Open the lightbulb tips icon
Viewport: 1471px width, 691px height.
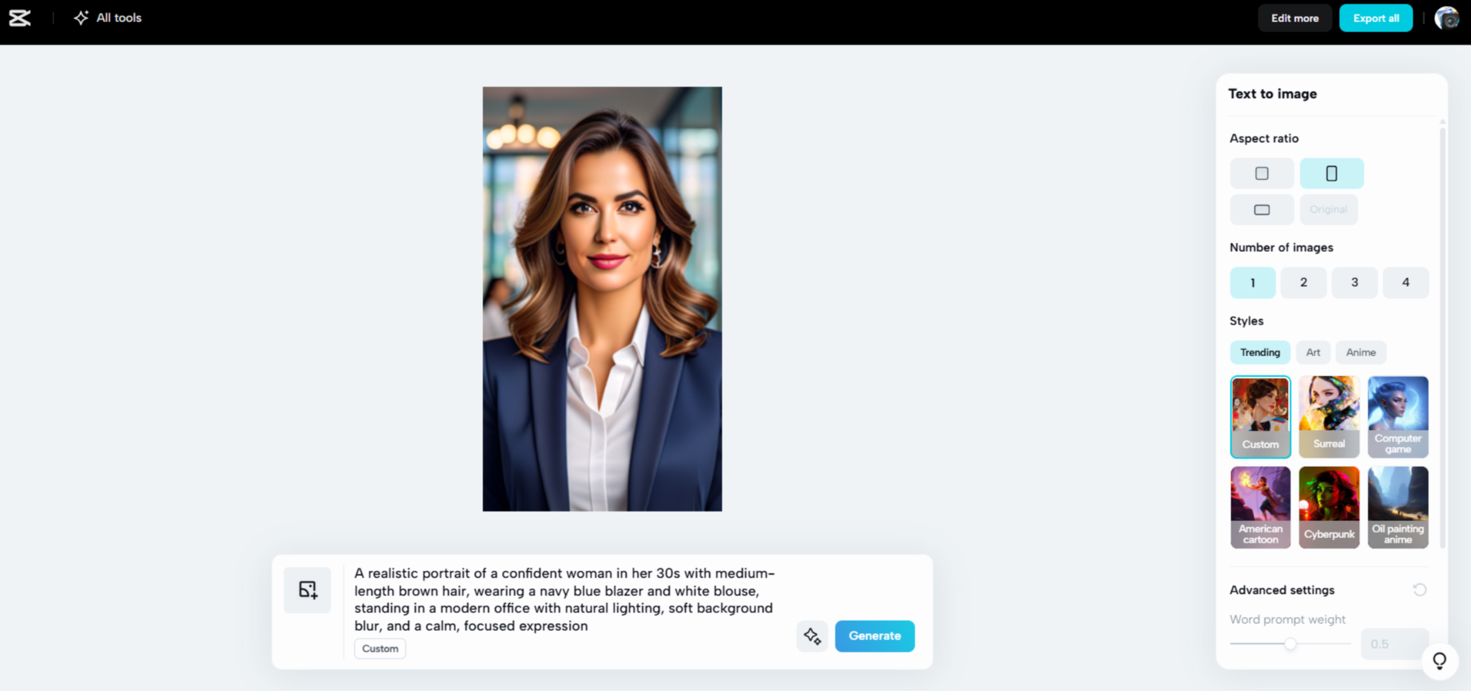pyautogui.click(x=1440, y=660)
